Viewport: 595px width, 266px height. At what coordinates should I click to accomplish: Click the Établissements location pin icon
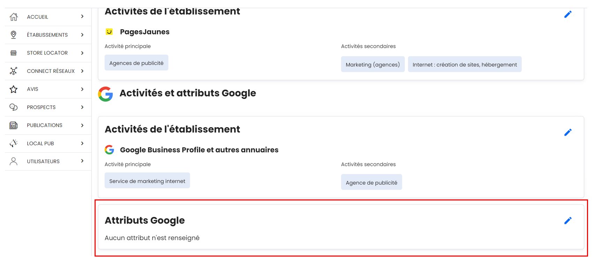pos(14,35)
